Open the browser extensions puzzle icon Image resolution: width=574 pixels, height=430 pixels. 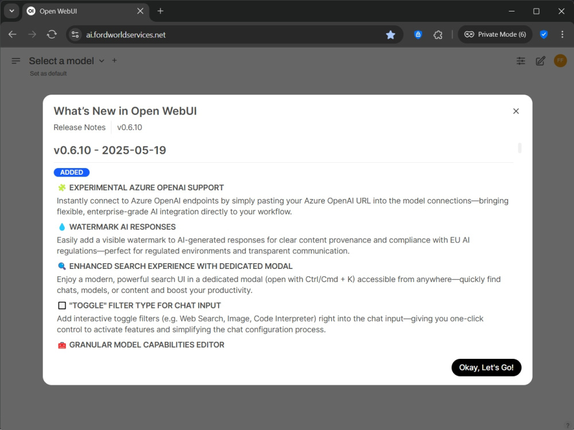tap(438, 35)
